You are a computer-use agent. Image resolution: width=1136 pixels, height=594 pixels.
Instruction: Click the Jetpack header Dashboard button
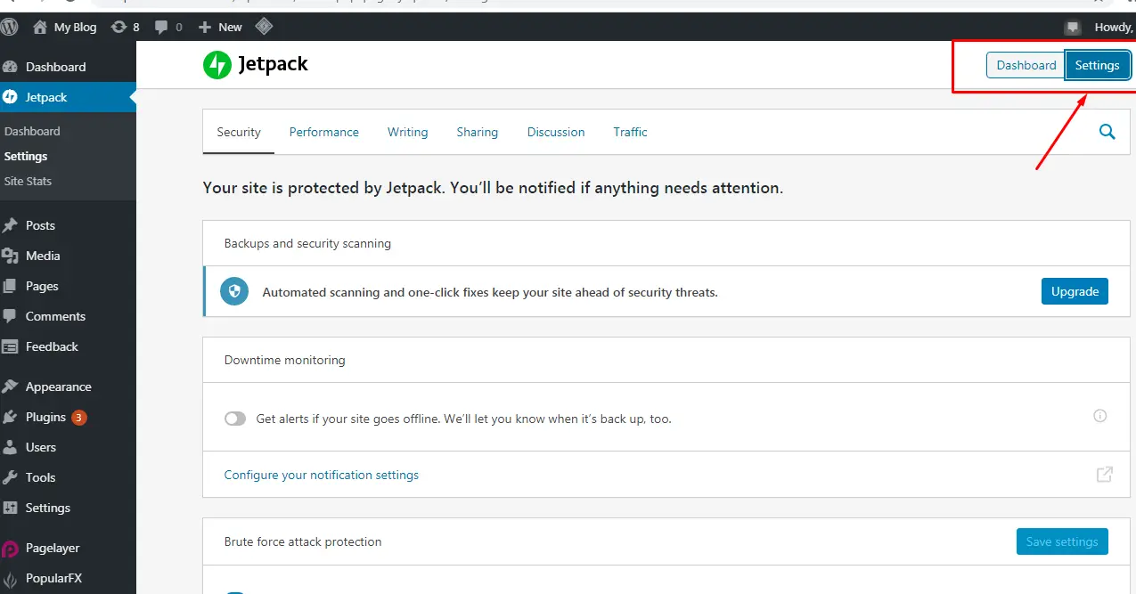pos(1026,65)
